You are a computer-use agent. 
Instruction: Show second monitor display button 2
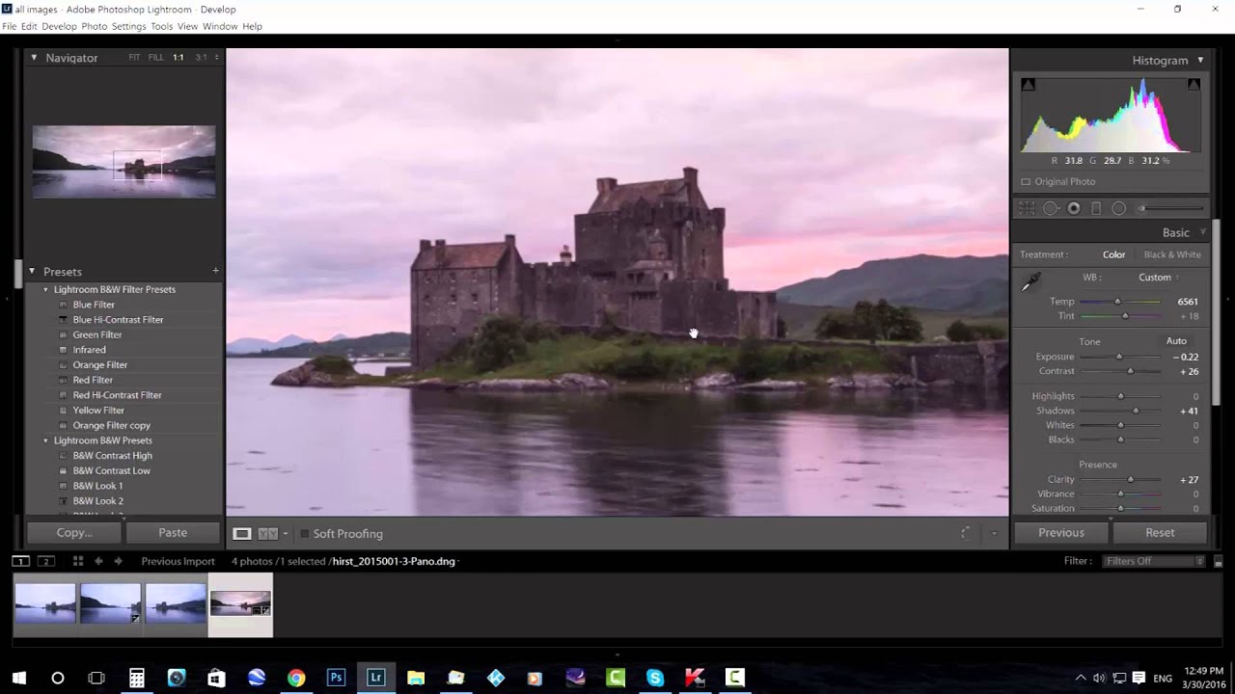(x=45, y=561)
